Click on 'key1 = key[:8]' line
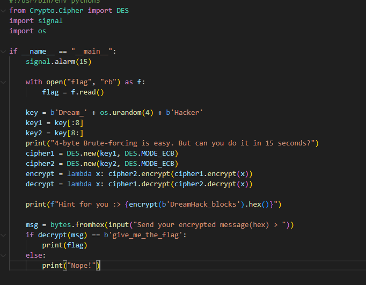Image resolution: width=366 pixels, height=285 pixels. point(54,123)
